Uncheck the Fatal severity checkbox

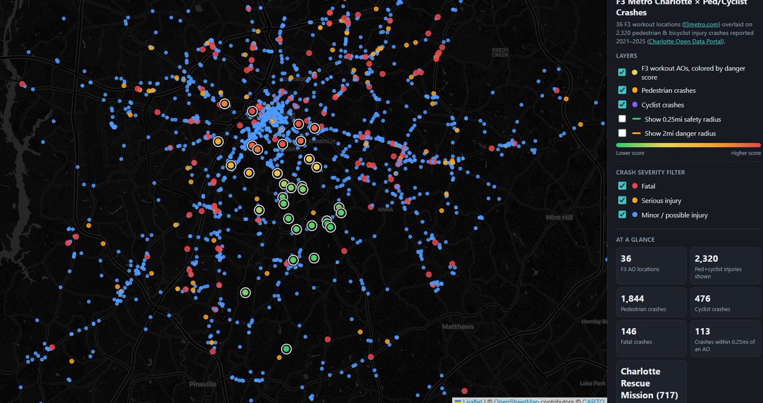pyautogui.click(x=622, y=186)
